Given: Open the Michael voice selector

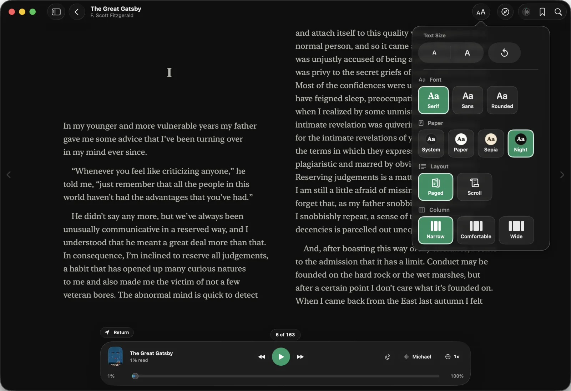Looking at the screenshot, I should pyautogui.click(x=417, y=357).
